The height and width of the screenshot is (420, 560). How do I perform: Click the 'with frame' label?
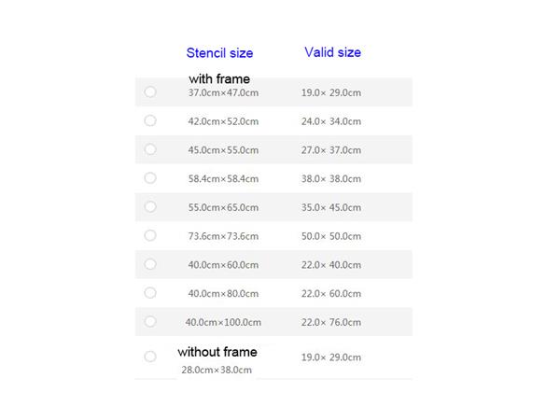pyautogui.click(x=219, y=79)
